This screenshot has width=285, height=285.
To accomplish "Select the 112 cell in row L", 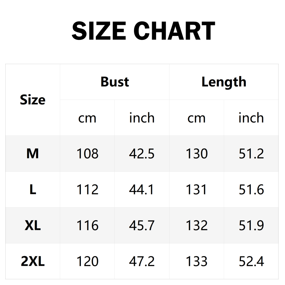I will tap(87, 190).
